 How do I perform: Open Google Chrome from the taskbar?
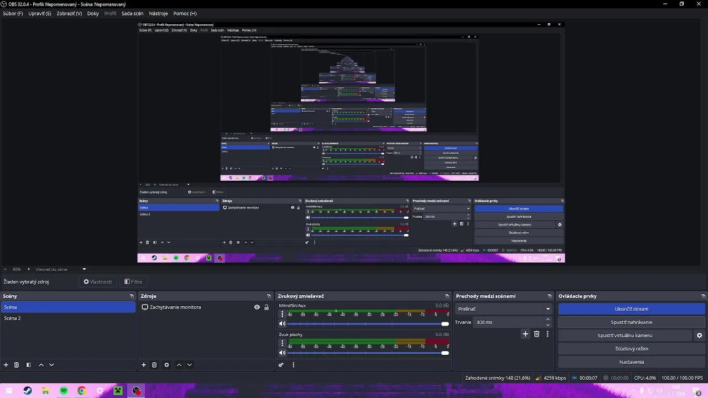pos(82,391)
